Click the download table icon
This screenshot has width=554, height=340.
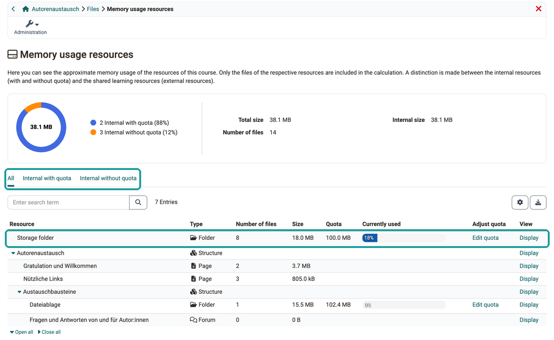click(538, 202)
